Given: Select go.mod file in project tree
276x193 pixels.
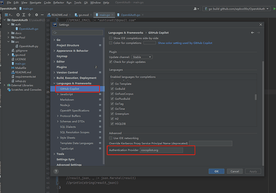Looking at the screenshot, I should (18, 55).
